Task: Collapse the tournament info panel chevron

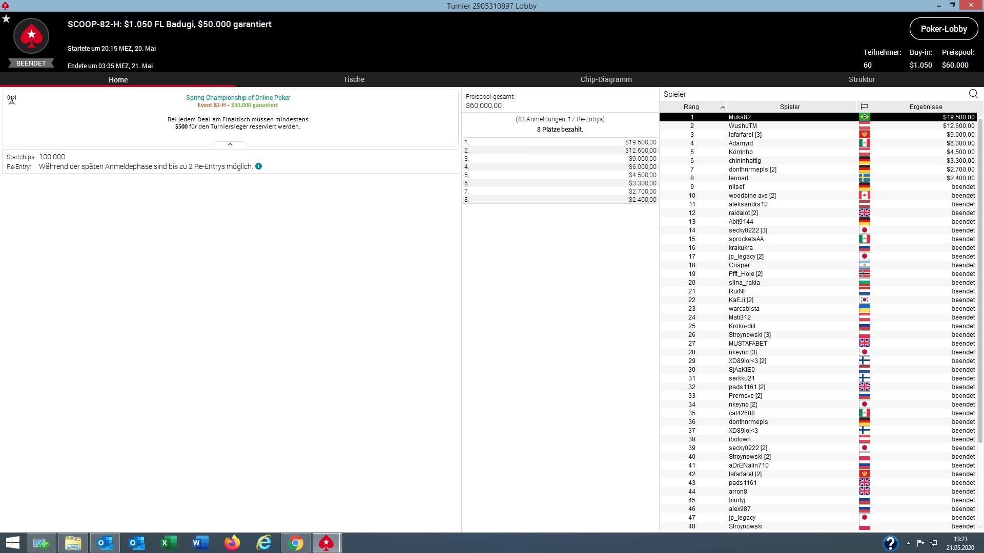Action: pos(230,144)
